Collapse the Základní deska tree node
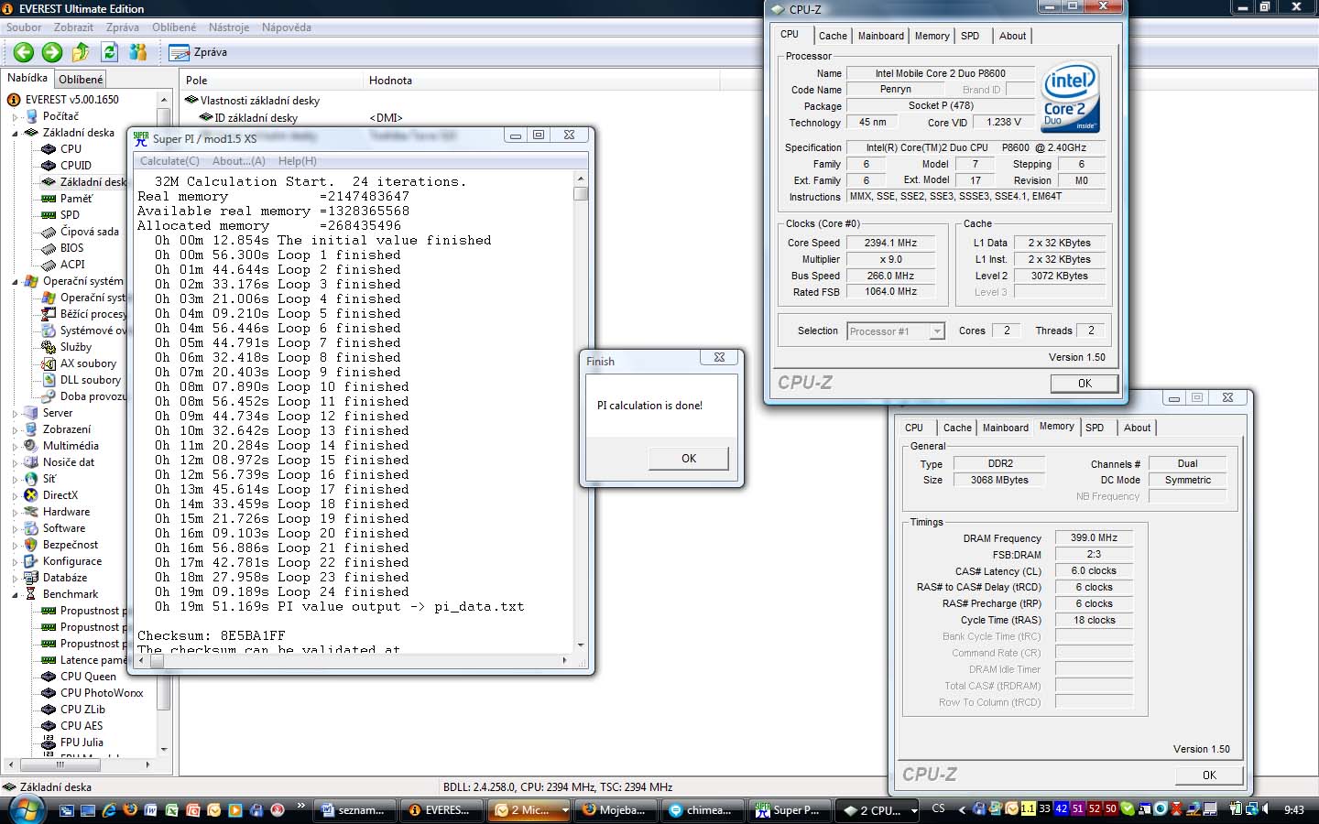Screen dimensions: 1319x824 point(16,134)
